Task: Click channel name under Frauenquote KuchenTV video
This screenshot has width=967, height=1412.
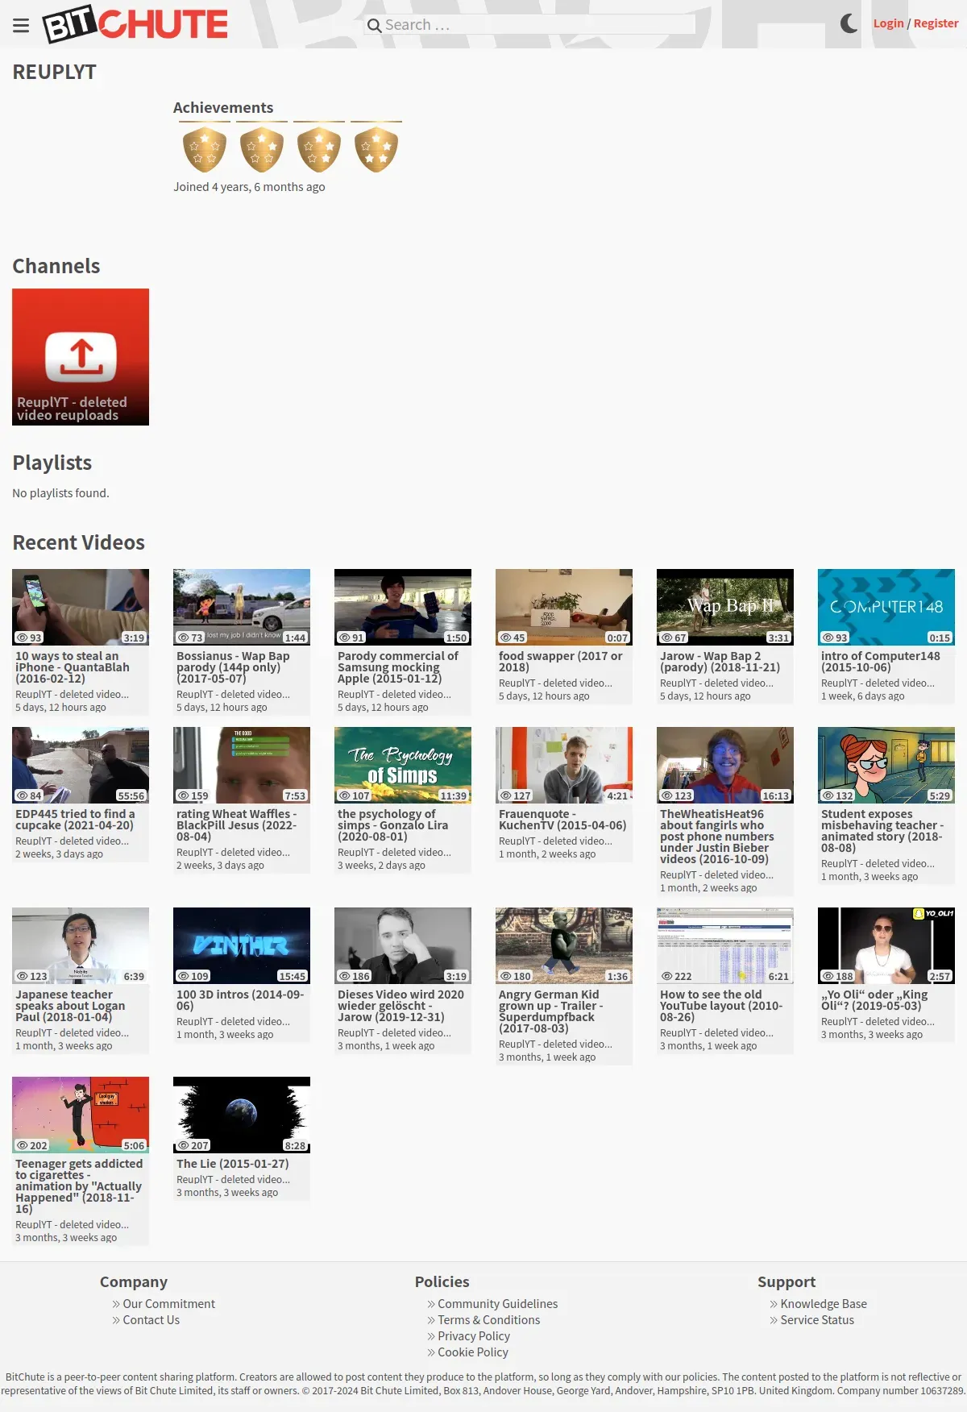Action: [x=555, y=841]
